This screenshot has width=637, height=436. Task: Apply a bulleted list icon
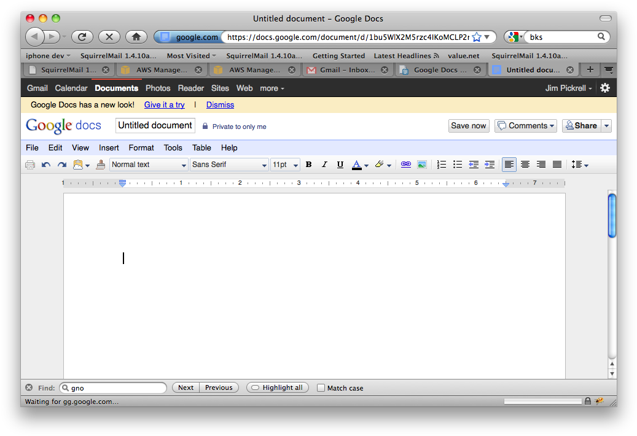[457, 164]
